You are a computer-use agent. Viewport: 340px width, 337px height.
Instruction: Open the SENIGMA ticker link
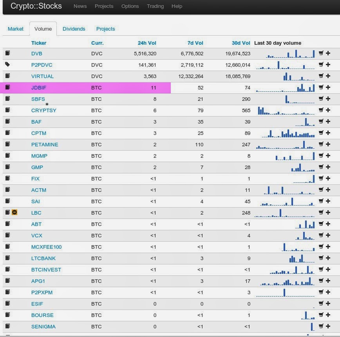pos(43,326)
